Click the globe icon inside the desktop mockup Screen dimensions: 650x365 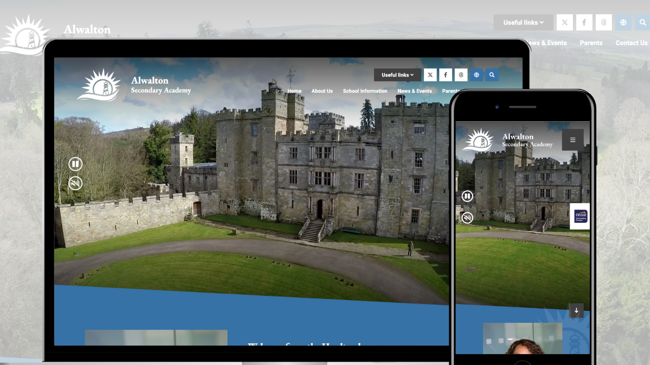pyautogui.click(x=476, y=75)
